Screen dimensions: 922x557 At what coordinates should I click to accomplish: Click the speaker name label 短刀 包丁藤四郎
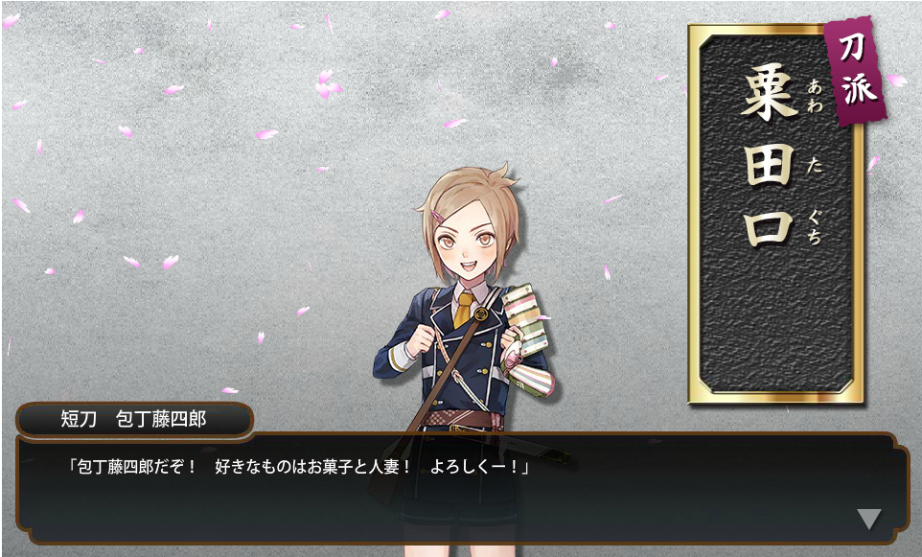pos(134,419)
